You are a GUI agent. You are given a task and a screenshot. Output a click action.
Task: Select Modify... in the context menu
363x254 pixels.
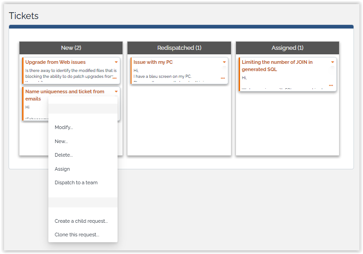point(64,127)
